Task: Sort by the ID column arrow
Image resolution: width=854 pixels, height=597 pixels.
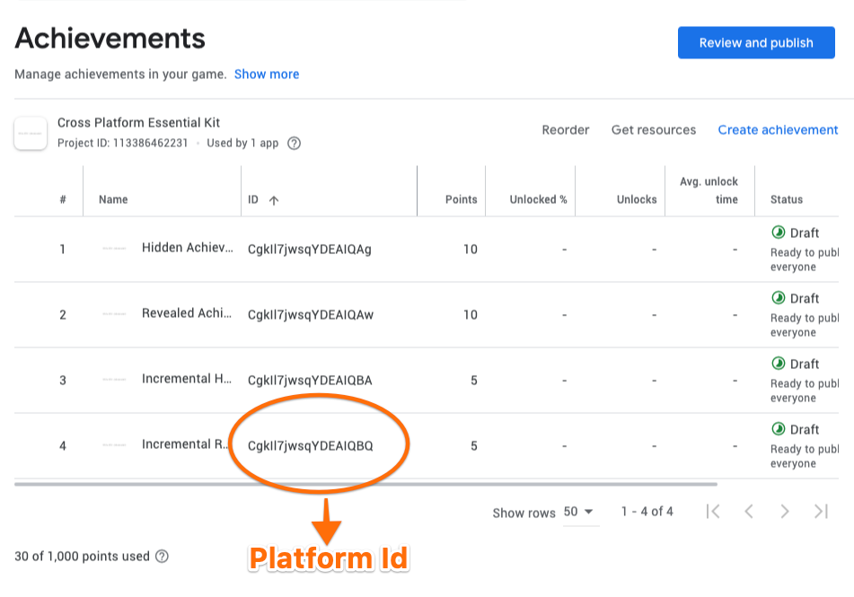Action: (x=274, y=200)
